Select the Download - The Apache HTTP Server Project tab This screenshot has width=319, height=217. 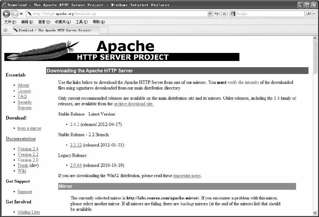coord(56,30)
